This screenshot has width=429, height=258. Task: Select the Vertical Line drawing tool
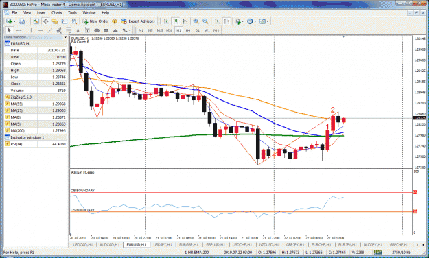click(x=31, y=30)
